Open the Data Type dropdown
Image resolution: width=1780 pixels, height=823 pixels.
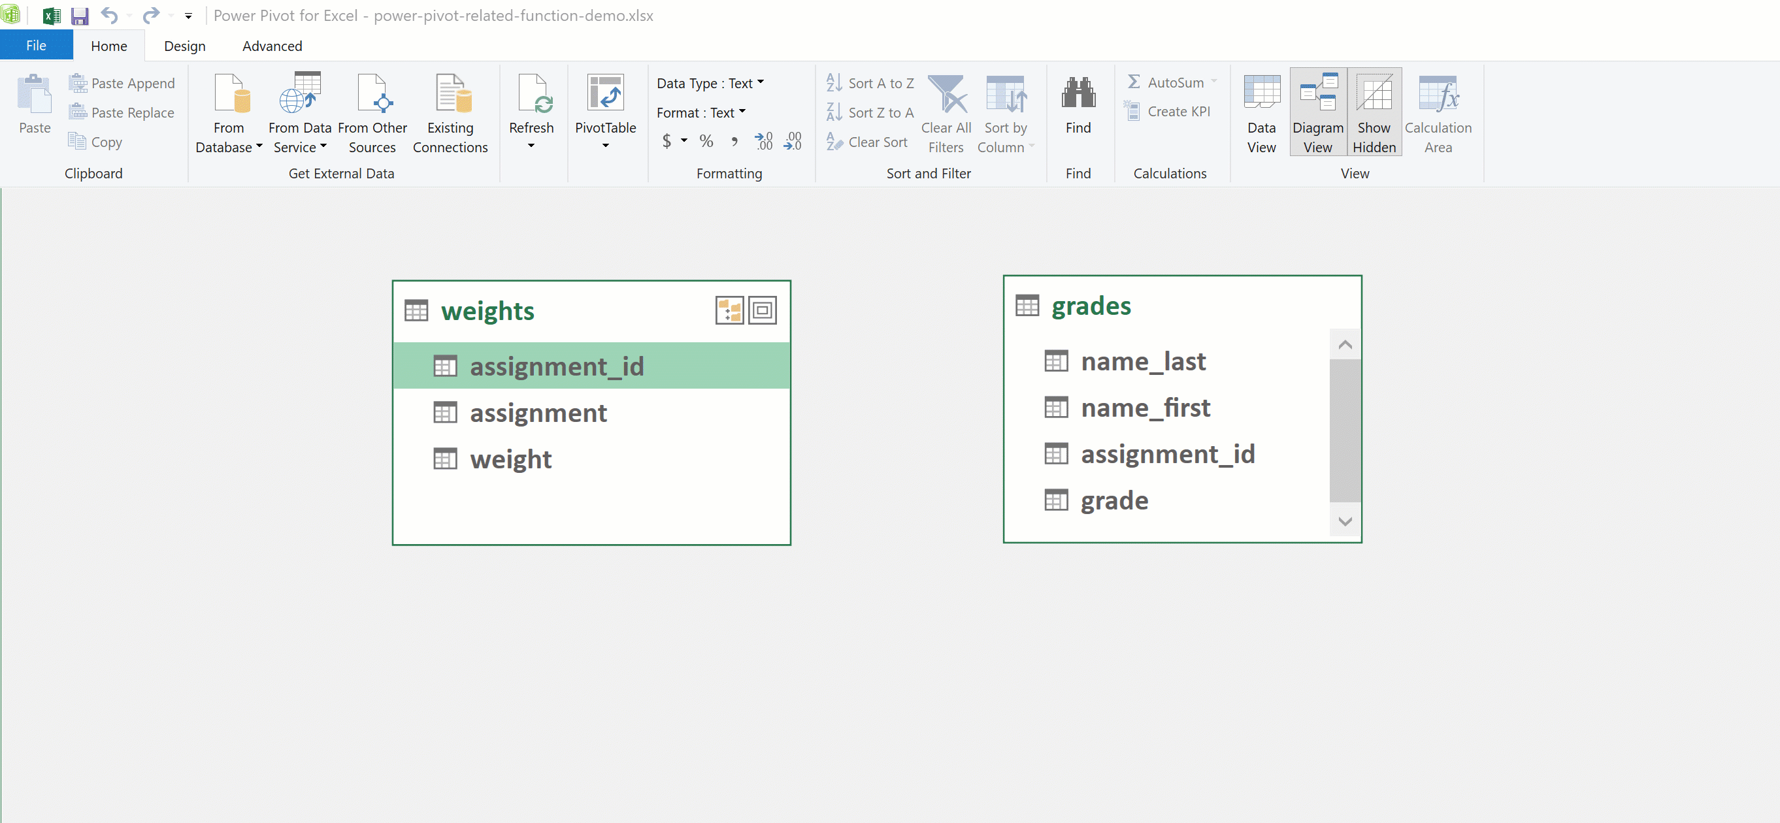coord(710,83)
